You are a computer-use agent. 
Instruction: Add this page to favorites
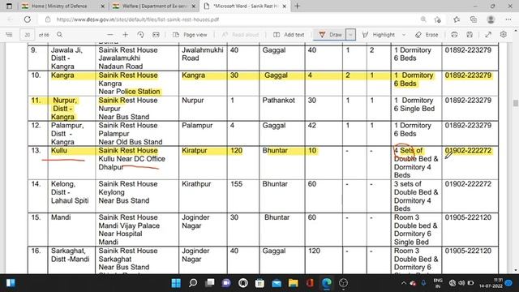point(438,19)
